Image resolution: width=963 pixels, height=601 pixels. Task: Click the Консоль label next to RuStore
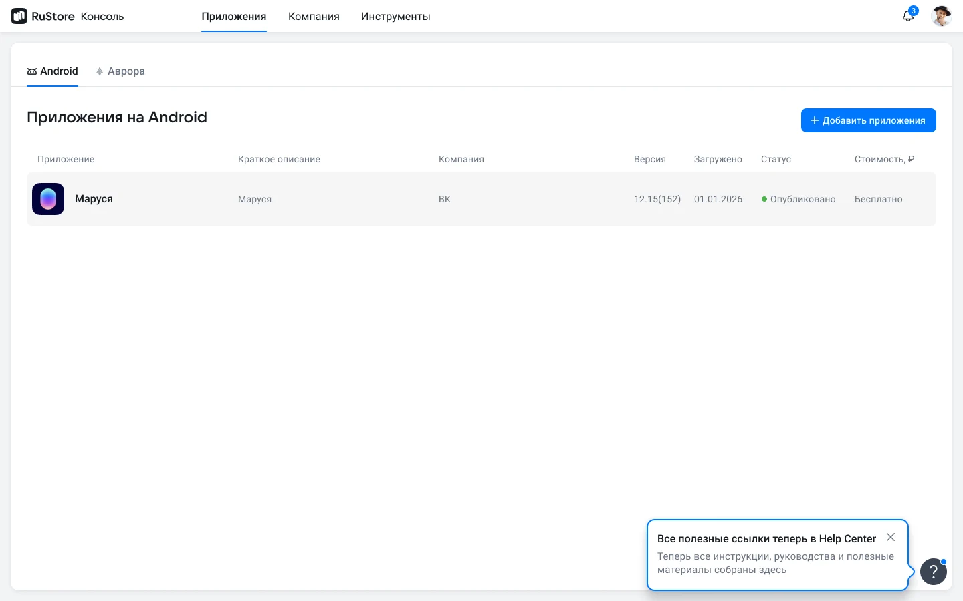pyautogui.click(x=102, y=16)
